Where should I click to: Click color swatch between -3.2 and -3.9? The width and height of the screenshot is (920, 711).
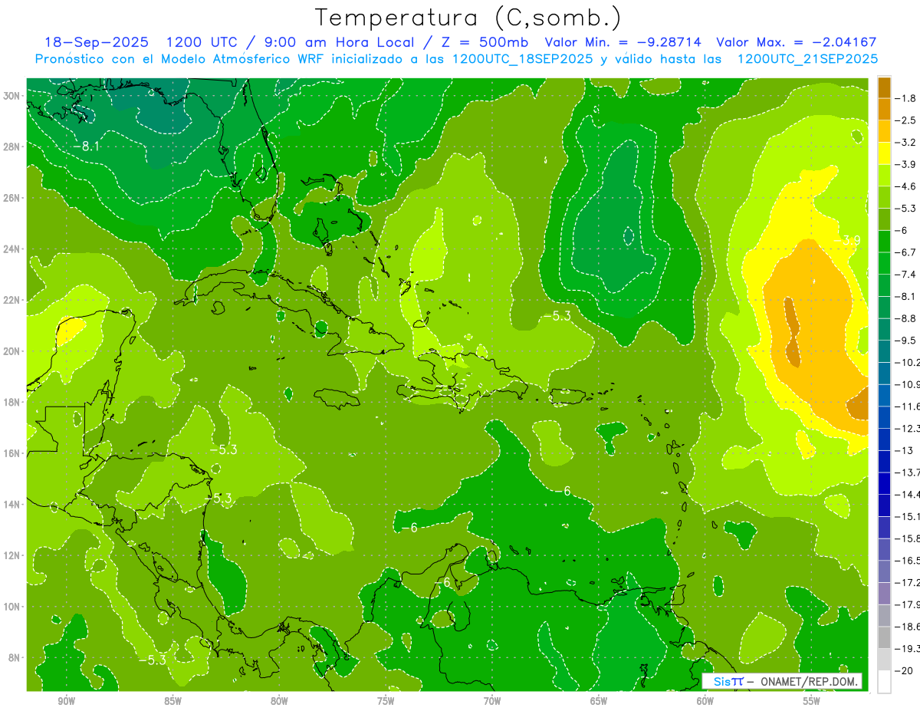884,153
